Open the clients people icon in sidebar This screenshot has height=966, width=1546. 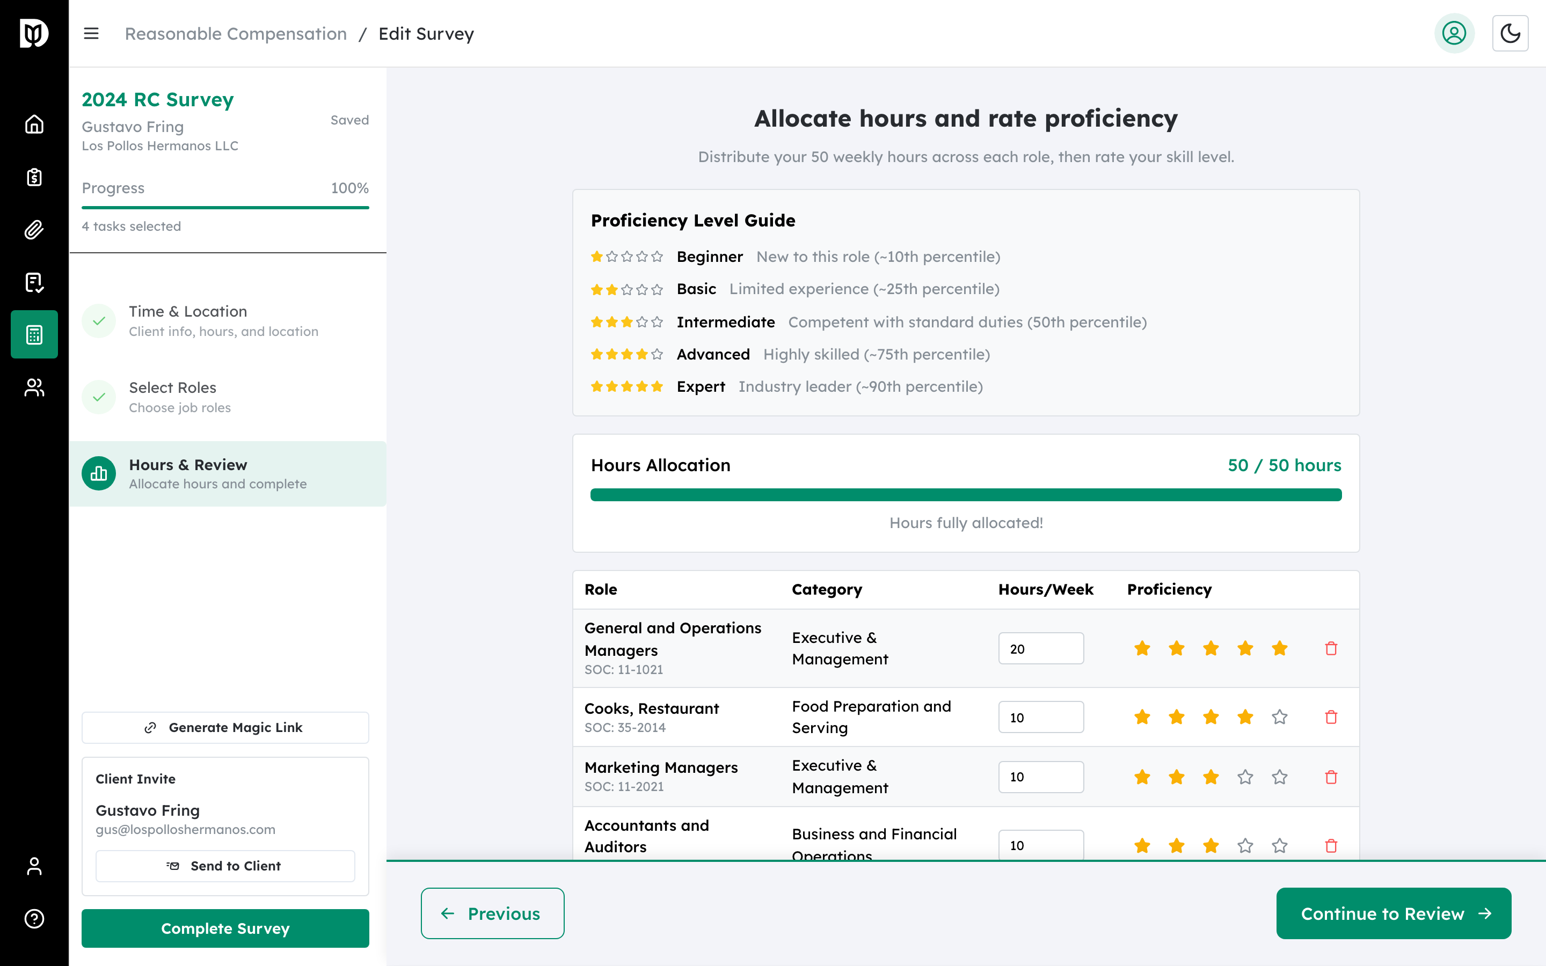point(33,386)
